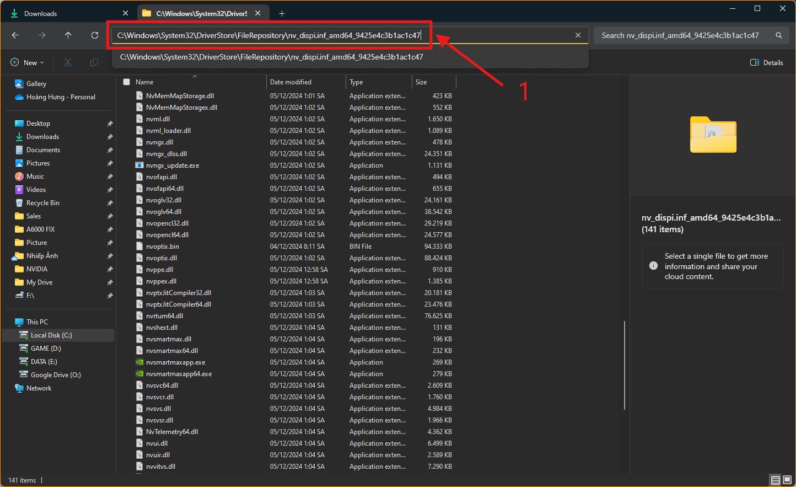Image resolution: width=796 pixels, height=487 pixels.
Task: Select the nvoptix.bin file
Action: 162,247
